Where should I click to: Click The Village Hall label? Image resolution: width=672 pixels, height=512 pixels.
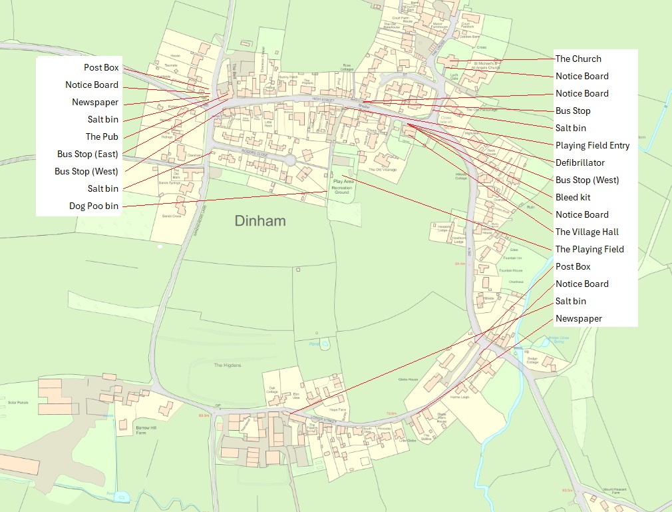click(x=586, y=232)
